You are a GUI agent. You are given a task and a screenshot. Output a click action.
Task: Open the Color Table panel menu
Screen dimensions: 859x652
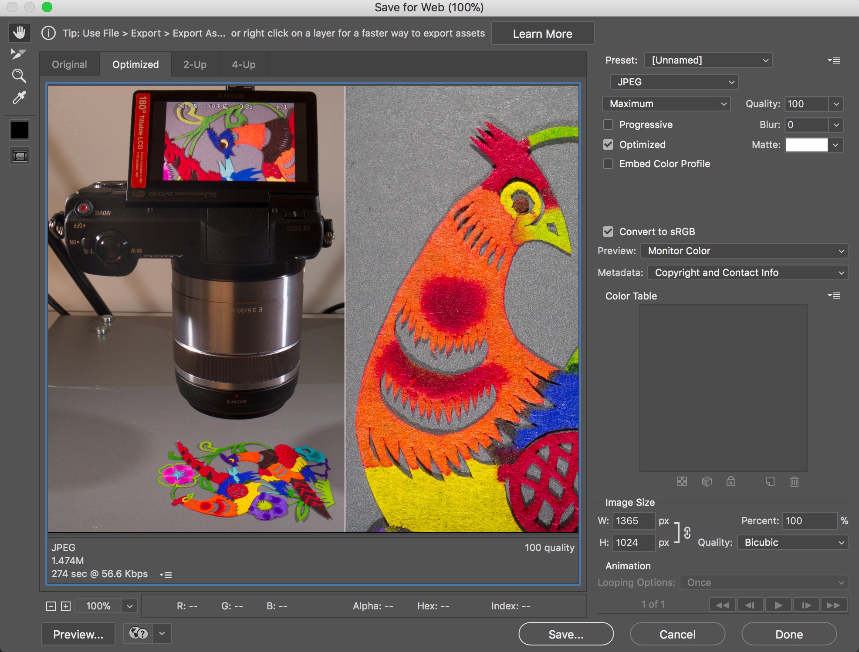click(x=835, y=296)
